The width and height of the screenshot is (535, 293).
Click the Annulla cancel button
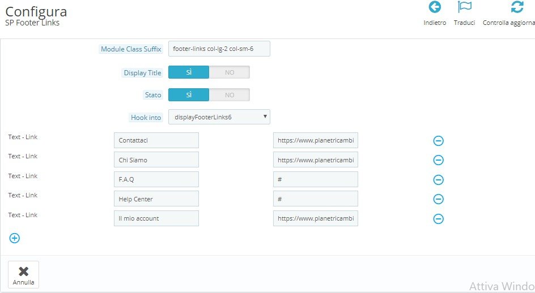click(24, 274)
